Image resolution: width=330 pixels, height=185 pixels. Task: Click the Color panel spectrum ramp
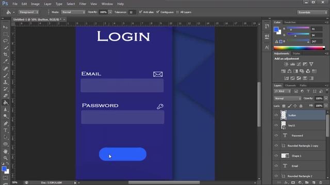(299, 48)
